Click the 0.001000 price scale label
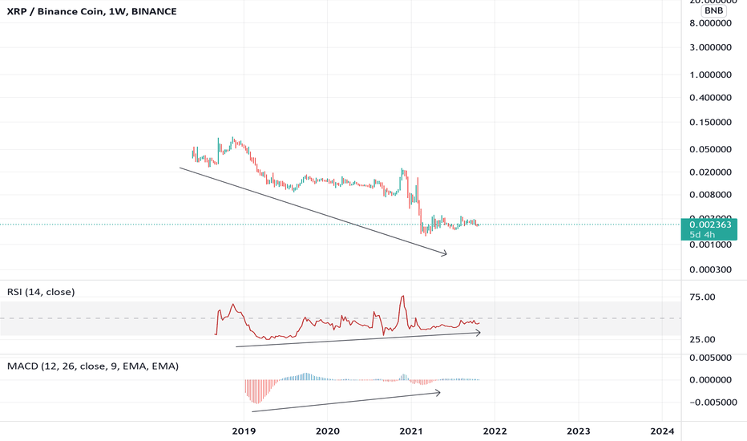Screen dimensions: 747x441 coord(710,245)
